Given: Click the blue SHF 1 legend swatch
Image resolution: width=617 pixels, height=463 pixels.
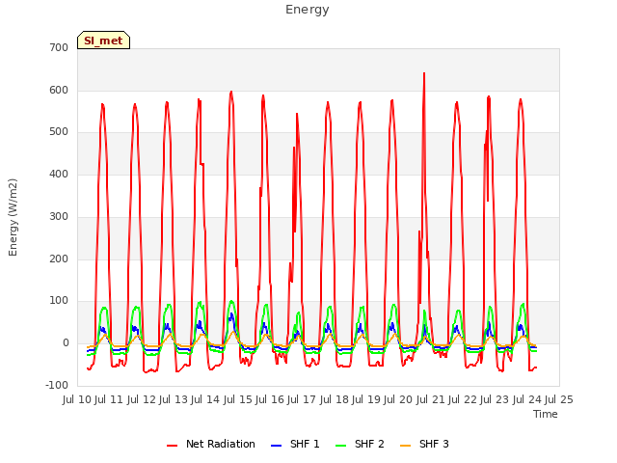Looking at the screenshot, I should click(x=277, y=446).
